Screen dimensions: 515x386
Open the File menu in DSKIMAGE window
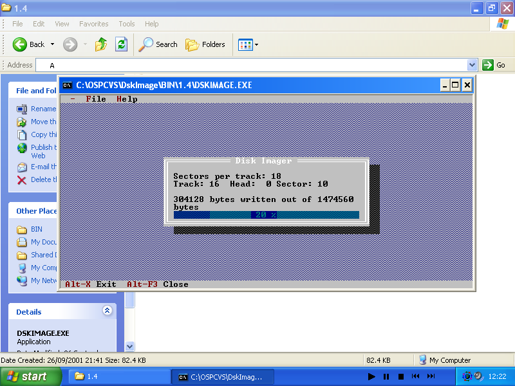[96, 99]
